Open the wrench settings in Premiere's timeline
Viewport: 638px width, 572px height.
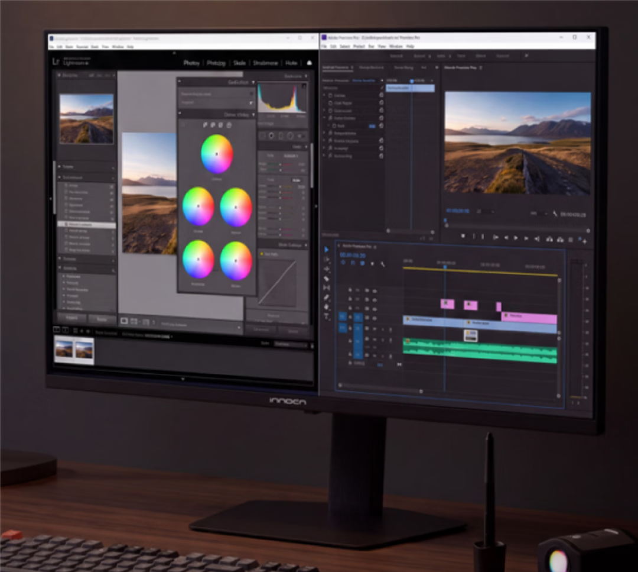pyautogui.click(x=383, y=264)
